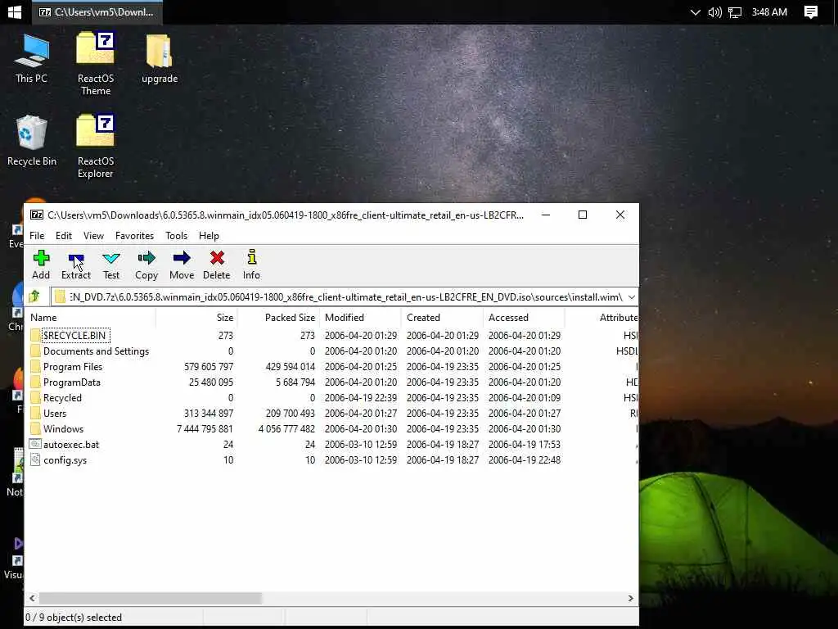
Task: Click the 7-Zip taskbar button
Action: [x=97, y=12]
